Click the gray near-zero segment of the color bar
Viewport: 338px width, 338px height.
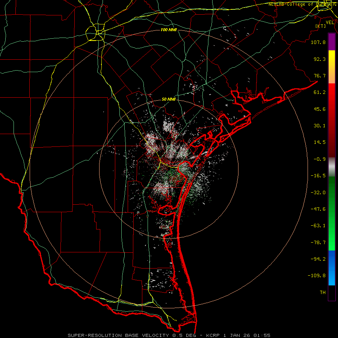tap(332, 167)
